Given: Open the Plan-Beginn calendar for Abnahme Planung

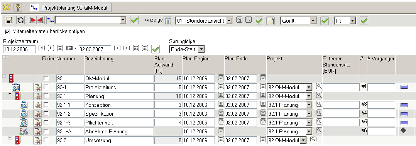Looking at the screenshot, I should [221, 130].
